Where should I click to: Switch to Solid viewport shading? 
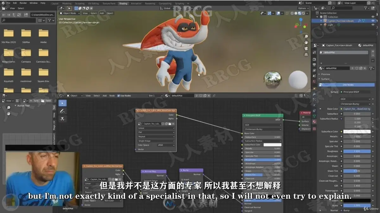coord(296,13)
